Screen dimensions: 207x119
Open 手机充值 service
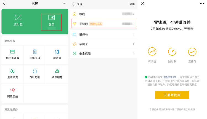tap(35, 55)
